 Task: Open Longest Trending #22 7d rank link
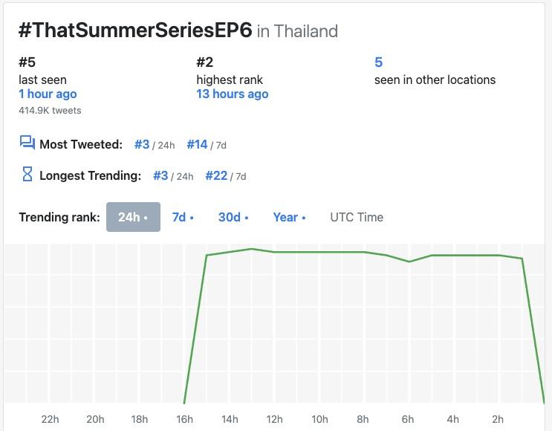[x=216, y=175]
